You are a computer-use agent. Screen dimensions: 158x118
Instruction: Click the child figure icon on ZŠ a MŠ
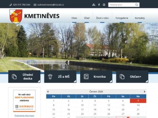pos(50,76)
